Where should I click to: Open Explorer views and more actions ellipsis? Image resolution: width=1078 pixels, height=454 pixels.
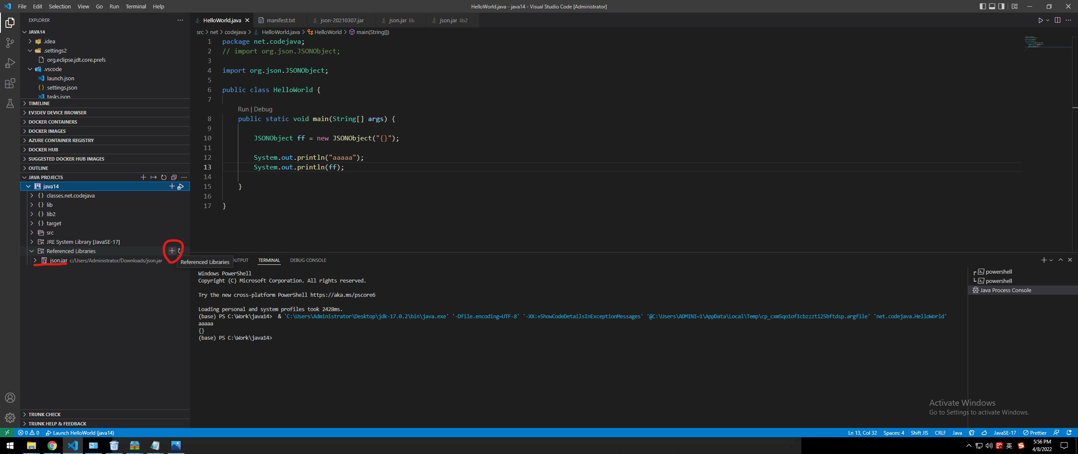click(x=180, y=20)
